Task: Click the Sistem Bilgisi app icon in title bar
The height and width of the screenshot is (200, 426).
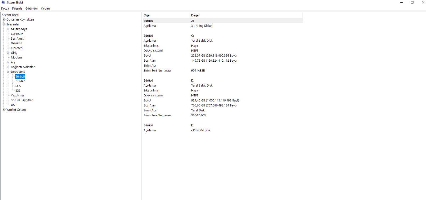Action: tap(3, 2)
